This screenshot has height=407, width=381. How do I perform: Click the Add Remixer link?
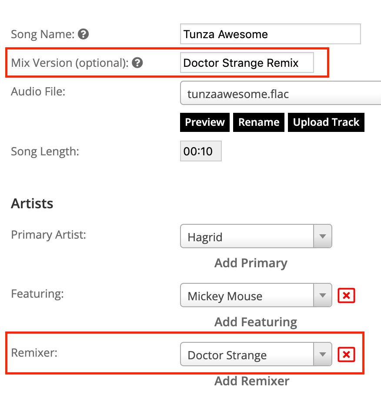pos(252,381)
